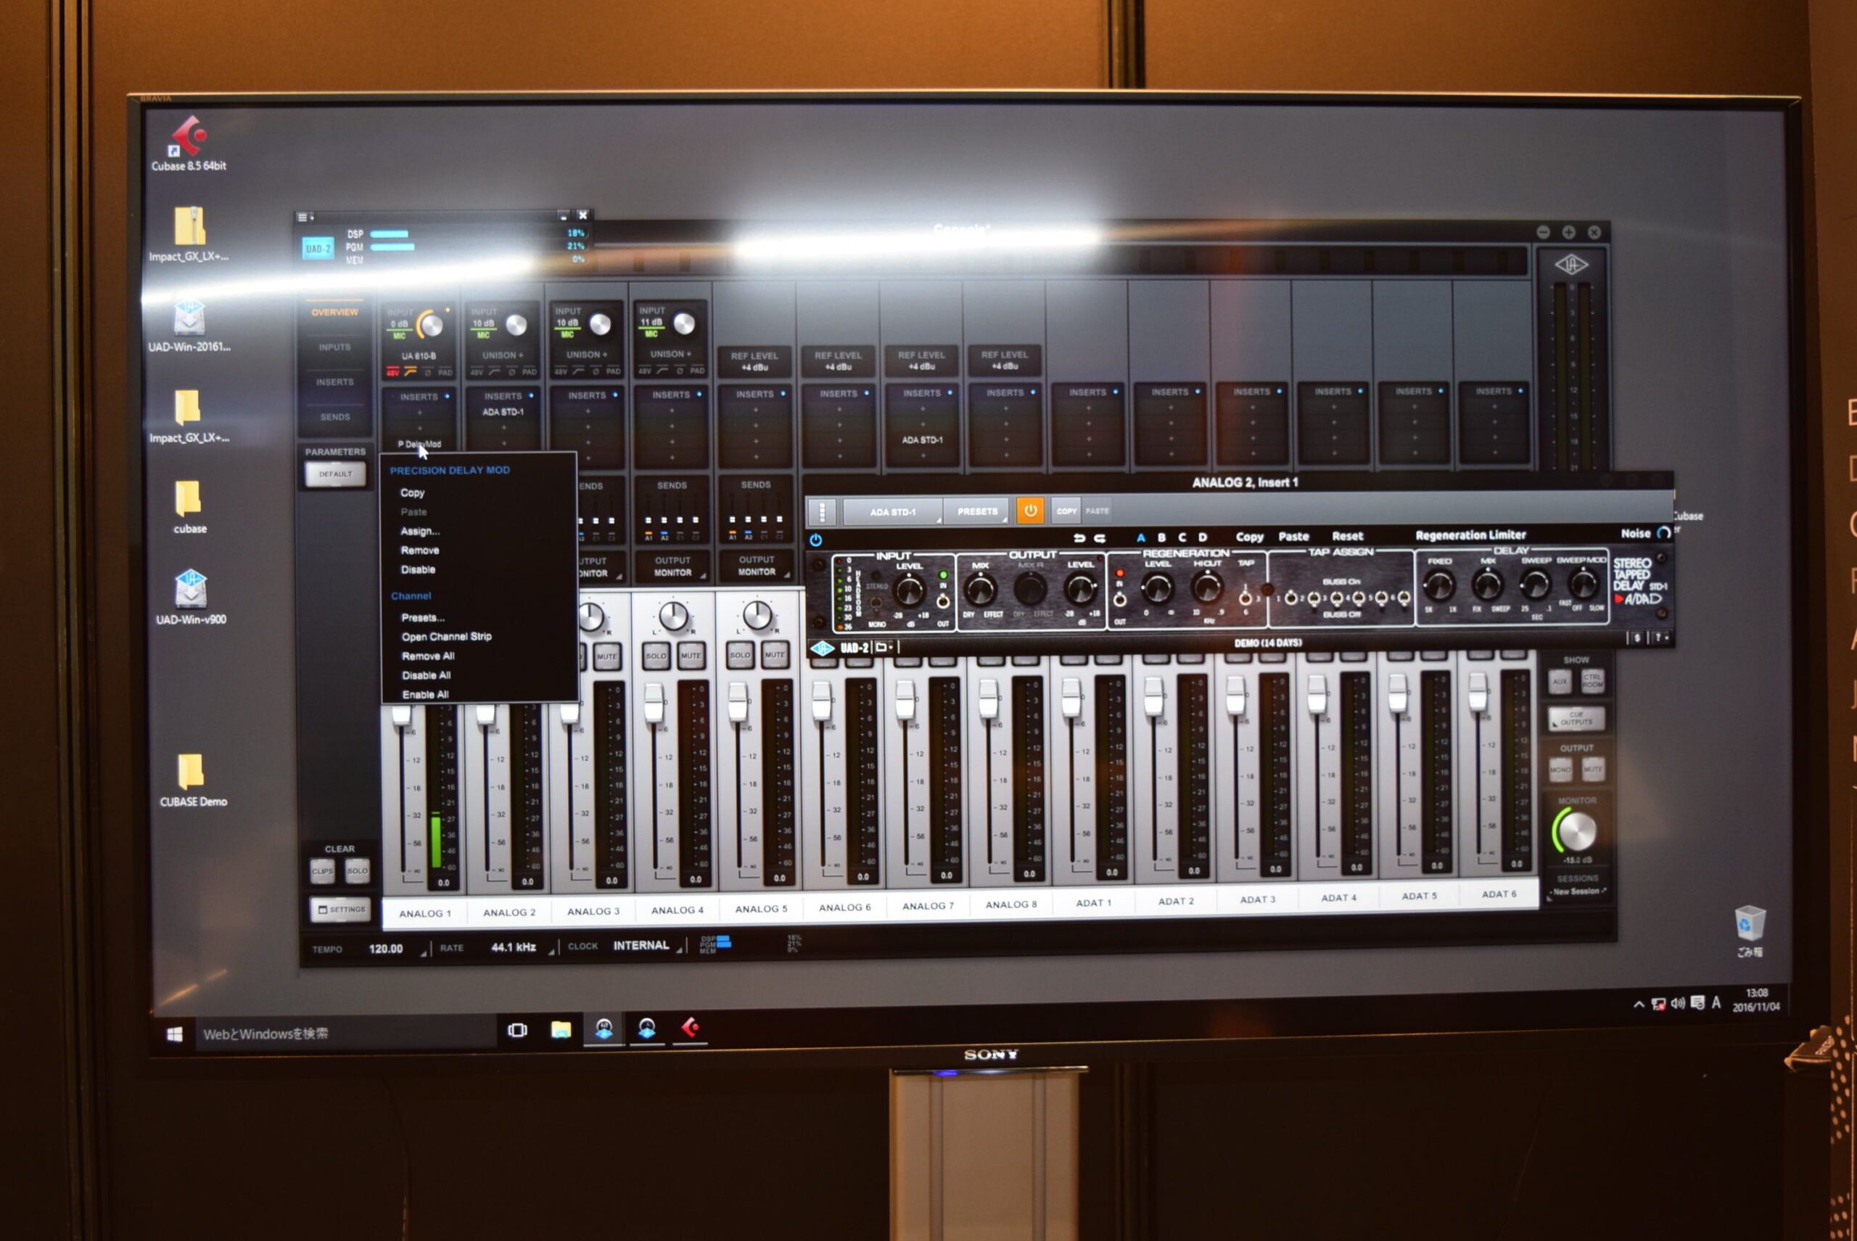Toggle the MONO button in the OUTPUT section
The image size is (1857, 1241).
(x=1560, y=770)
